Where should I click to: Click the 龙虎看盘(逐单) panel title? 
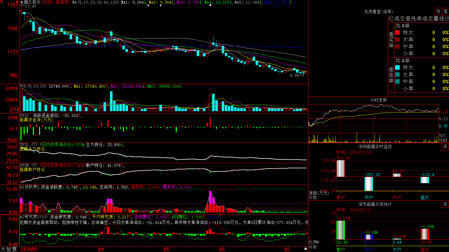(x=378, y=11)
